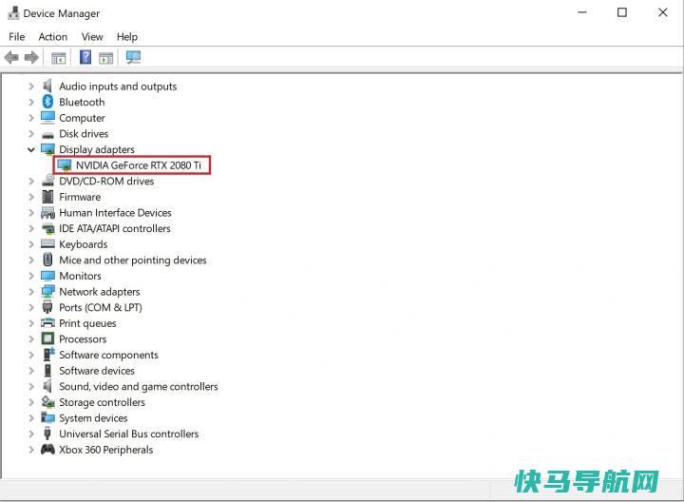Select the Print queues label
The width and height of the screenshot is (684, 502).
87,323
